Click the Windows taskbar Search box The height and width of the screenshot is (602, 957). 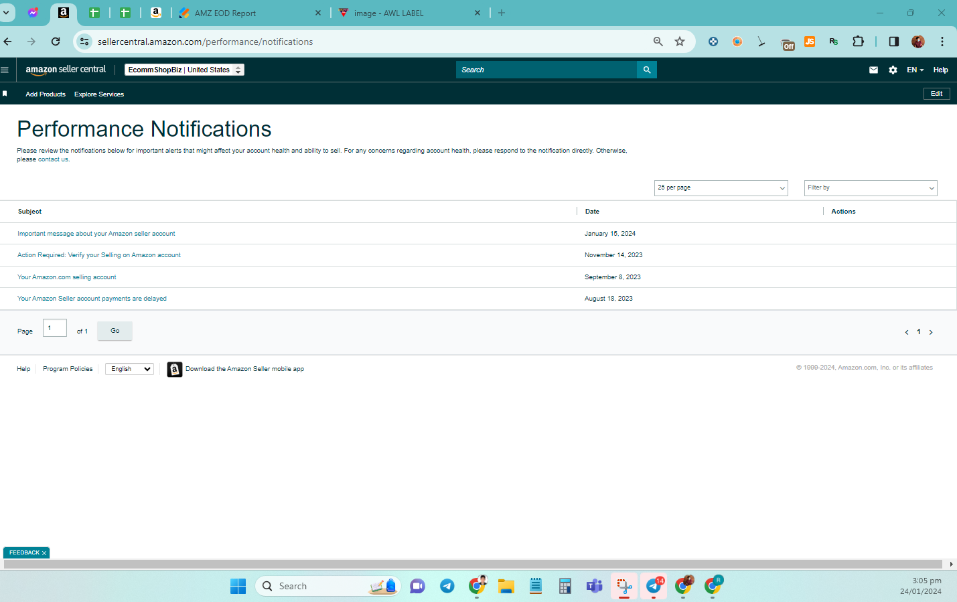328,586
